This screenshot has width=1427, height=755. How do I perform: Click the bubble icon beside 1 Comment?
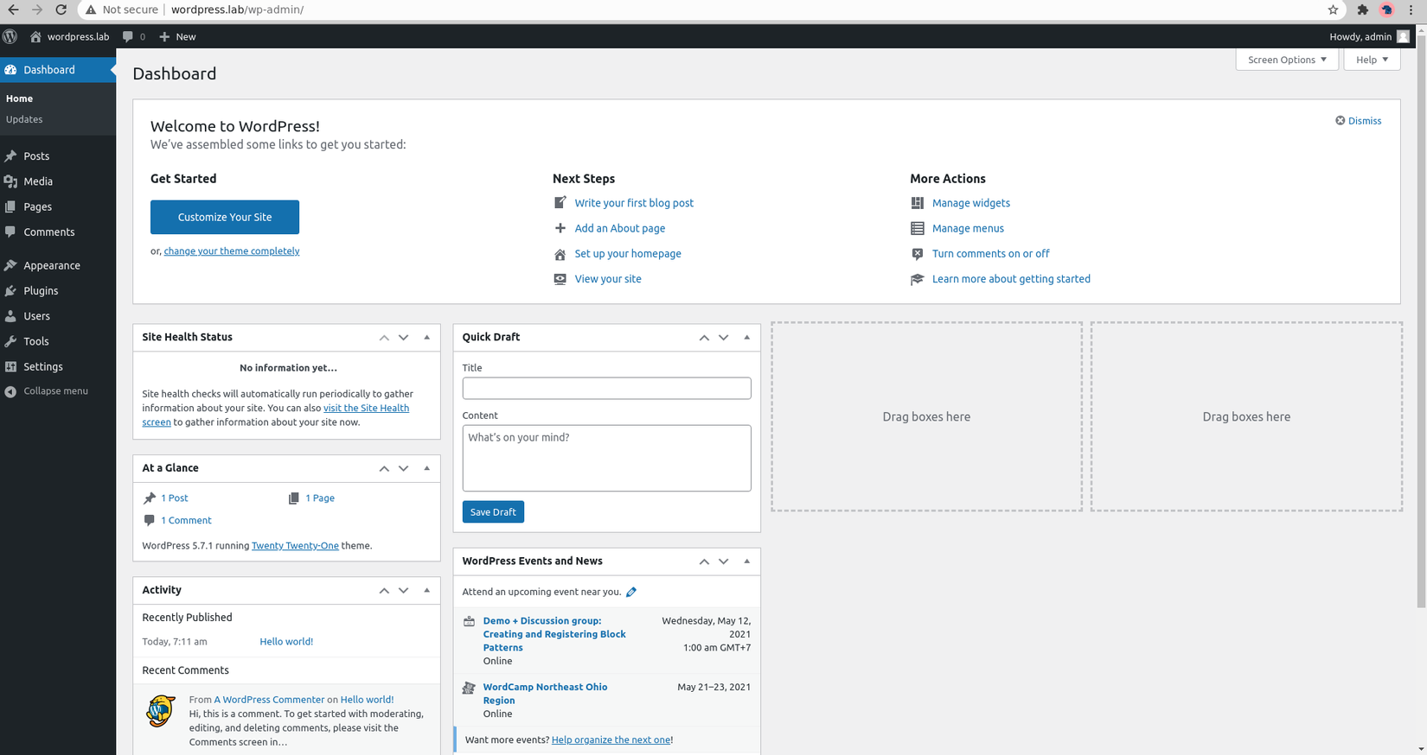pyautogui.click(x=150, y=520)
